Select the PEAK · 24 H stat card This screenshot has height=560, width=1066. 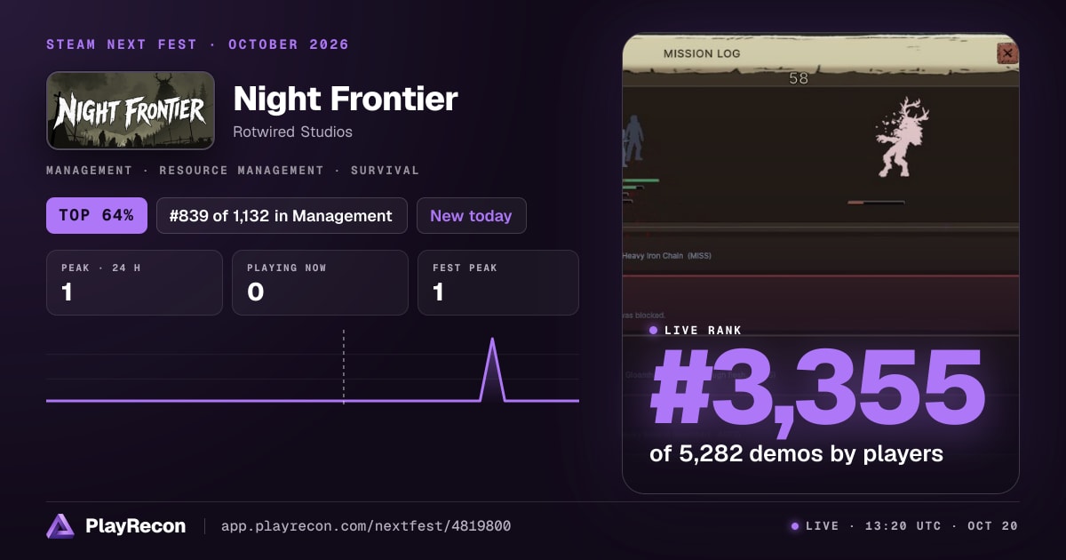click(134, 283)
